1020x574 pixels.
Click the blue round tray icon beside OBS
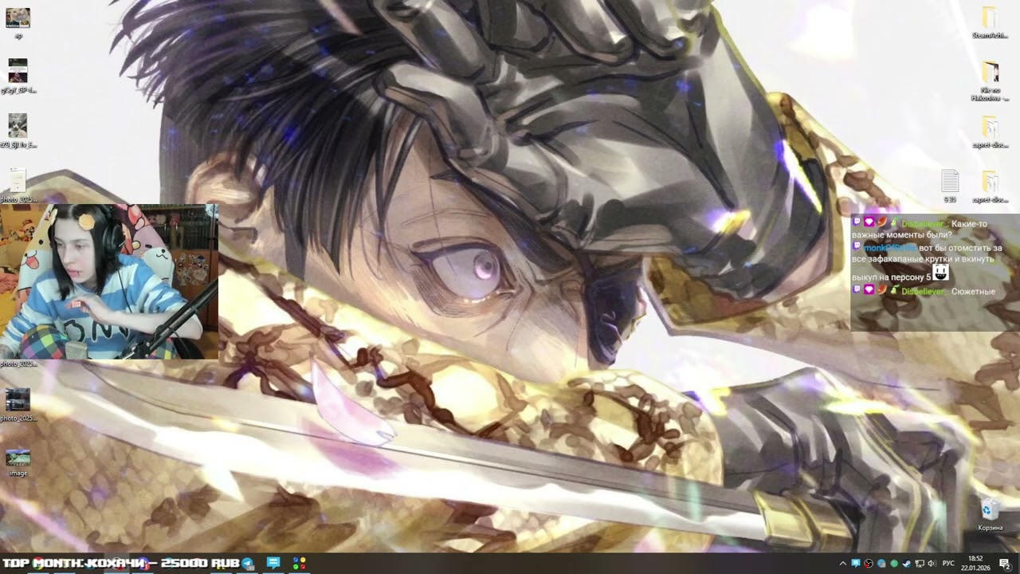click(881, 564)
